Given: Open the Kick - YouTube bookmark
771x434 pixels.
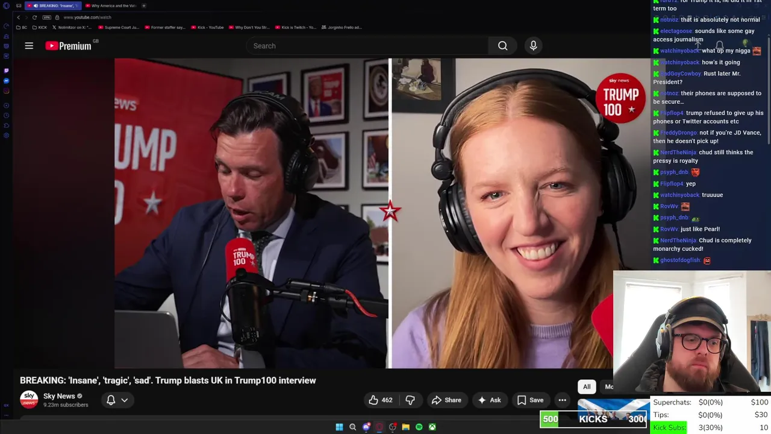Looking at the screenshot, I should [207, 27].
